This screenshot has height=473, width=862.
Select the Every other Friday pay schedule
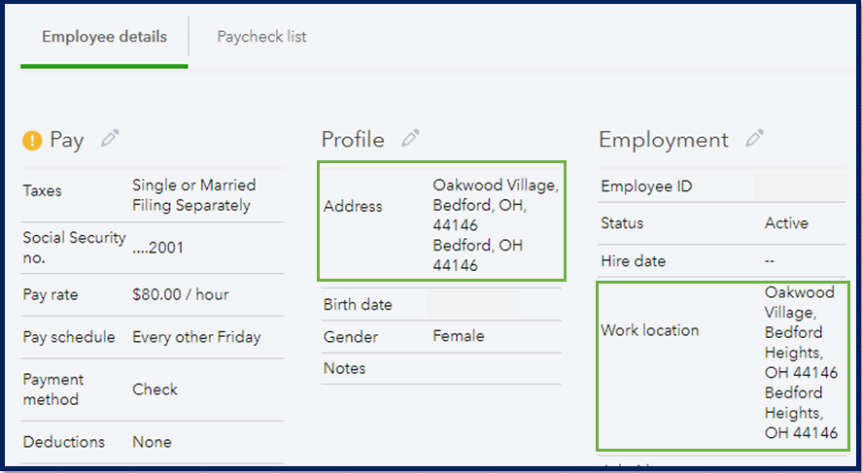pyautogui.click(x=196, y=337)
